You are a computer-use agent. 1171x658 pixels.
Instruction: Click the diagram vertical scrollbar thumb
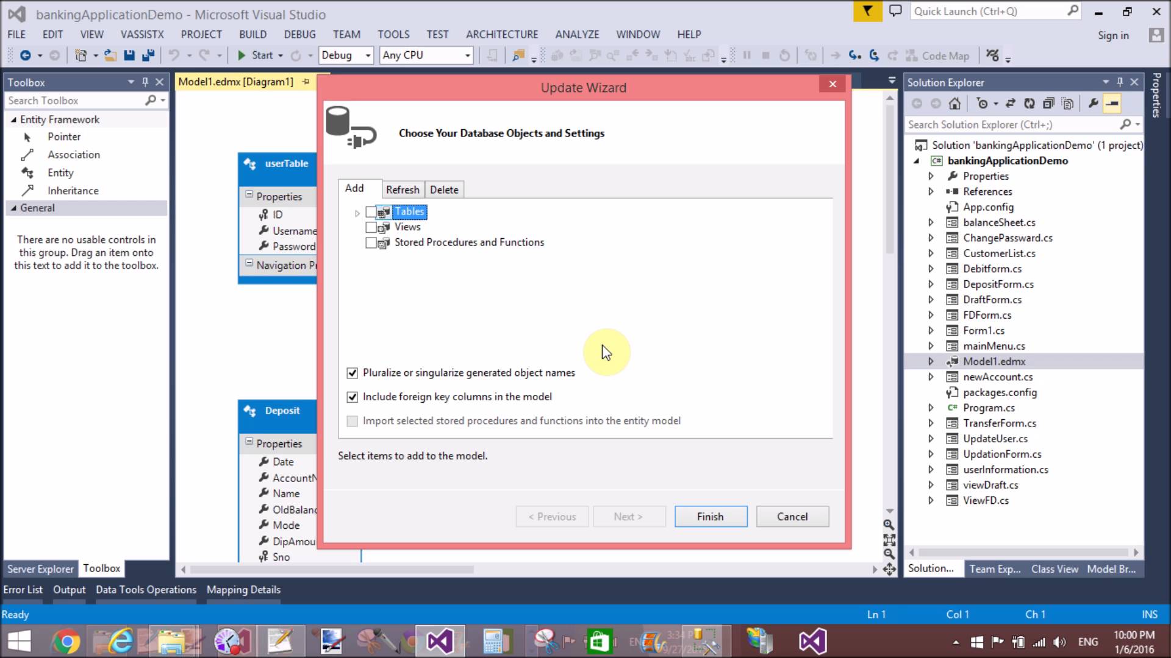890,178
